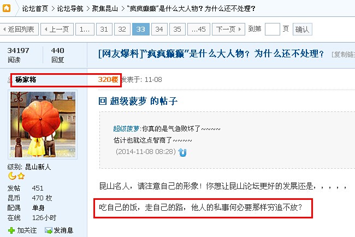Viewport: 355px width, 237px height.
Task: Click the green plus 加关注 icon
Action: tap(11, 230)
